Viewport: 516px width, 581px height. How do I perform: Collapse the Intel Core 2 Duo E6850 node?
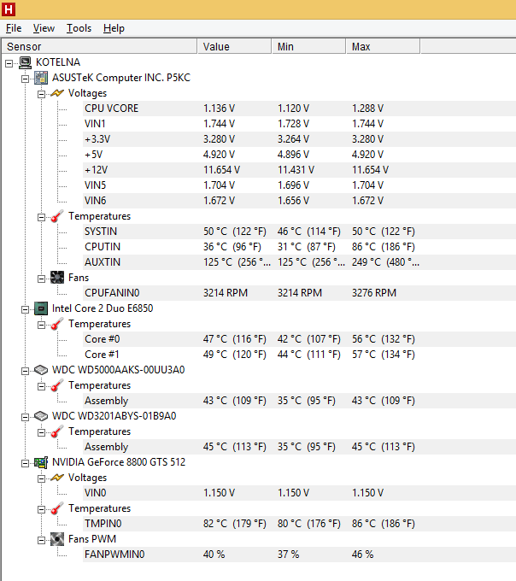point(25,310)
